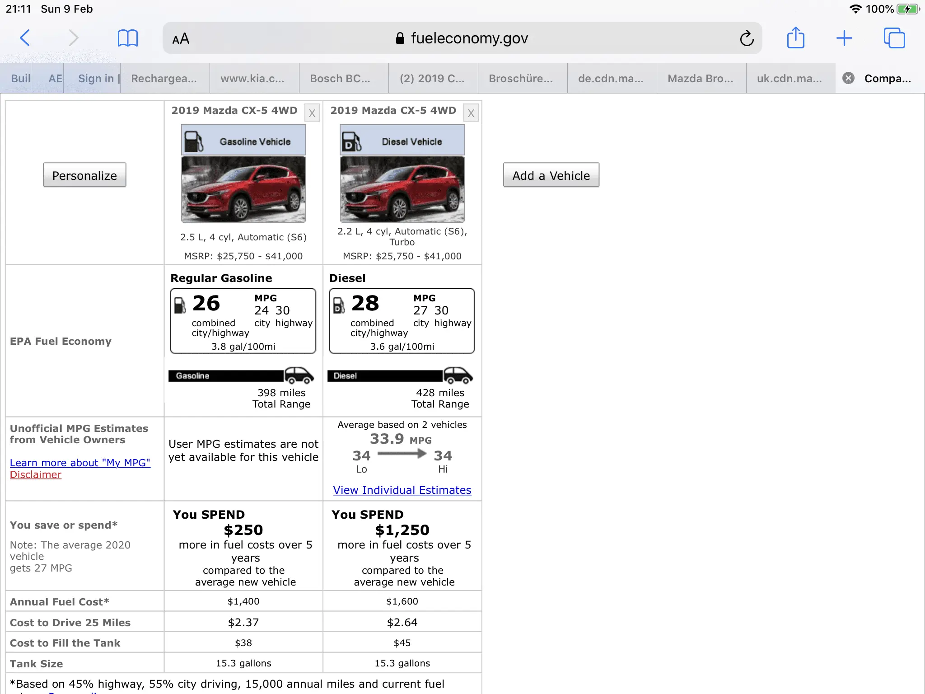925x694 pixels.
Task: Tap the forward navigation arrow
Action: [73, 38]
